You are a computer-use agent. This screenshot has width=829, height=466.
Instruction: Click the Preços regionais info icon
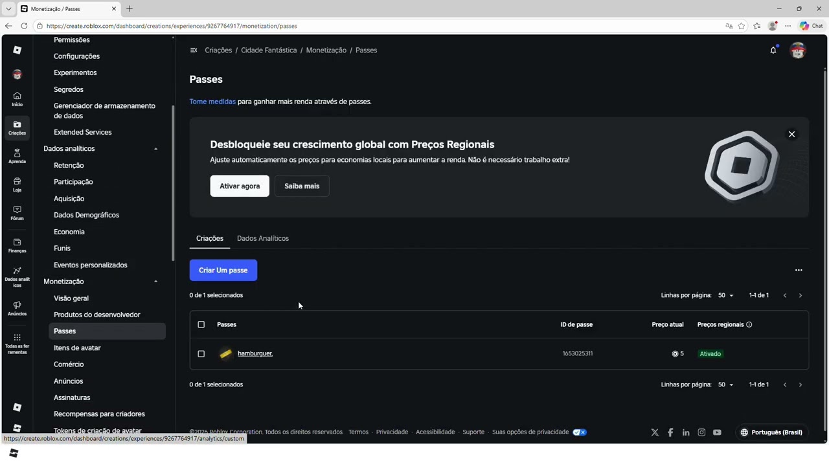[x=749, y=324]
